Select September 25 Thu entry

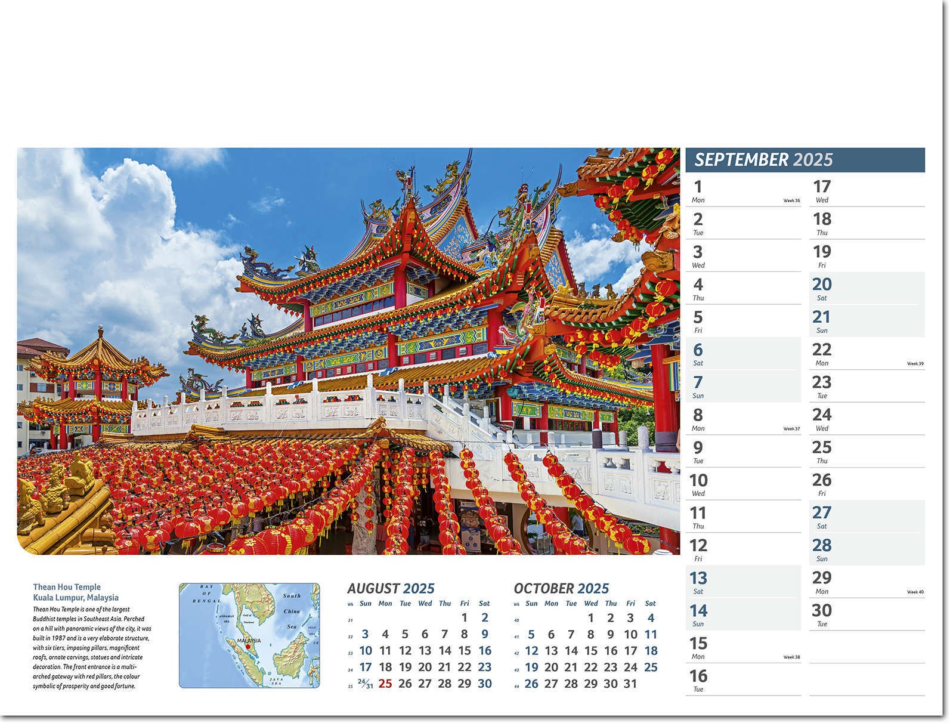[x=867, y=452]
